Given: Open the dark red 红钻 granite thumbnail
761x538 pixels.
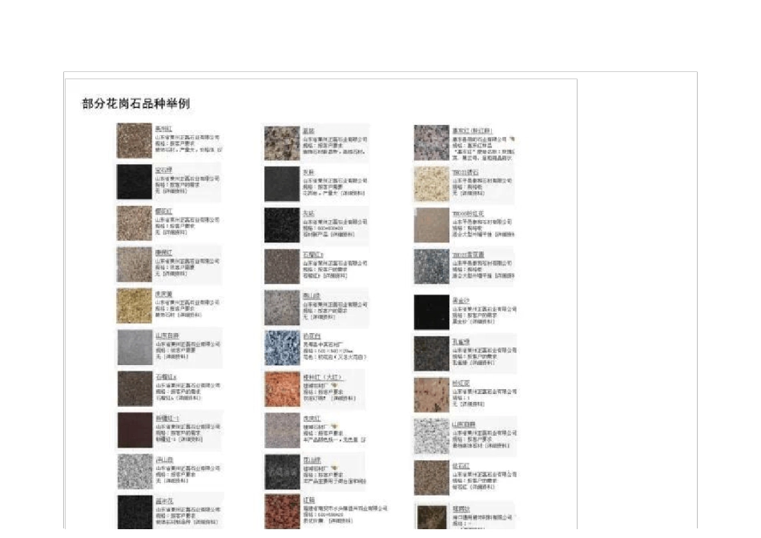Looking at the screenshot, I should click(283, 512).
